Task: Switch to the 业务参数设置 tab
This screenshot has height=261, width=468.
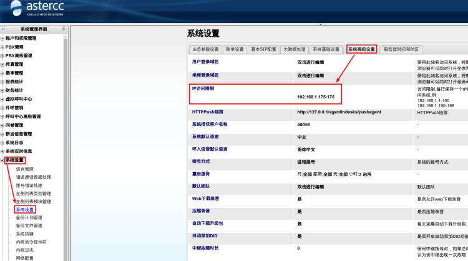Action: coord(206,49)
